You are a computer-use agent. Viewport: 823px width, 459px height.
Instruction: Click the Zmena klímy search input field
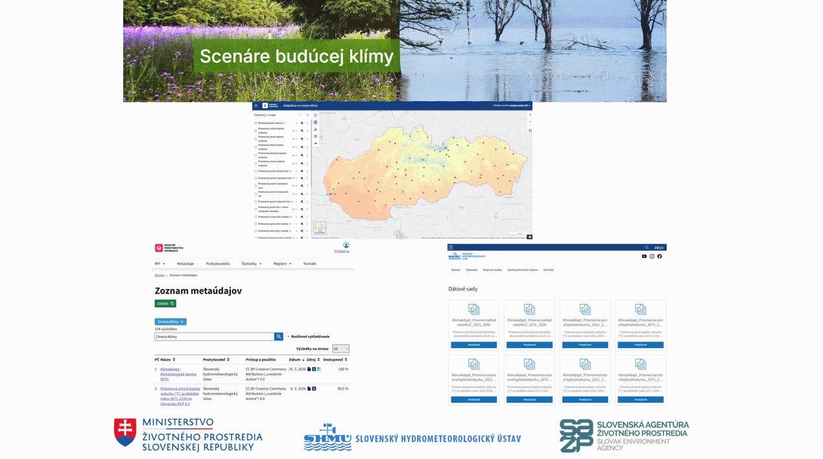pos(214,336)
